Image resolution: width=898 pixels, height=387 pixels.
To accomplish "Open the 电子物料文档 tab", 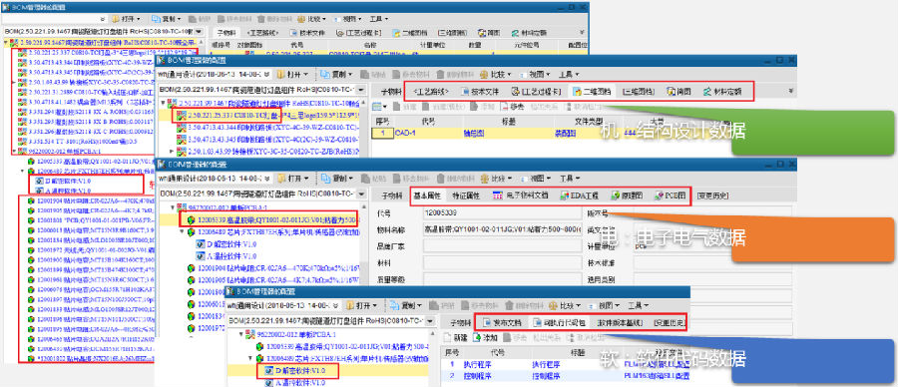I will click(520, 195).
